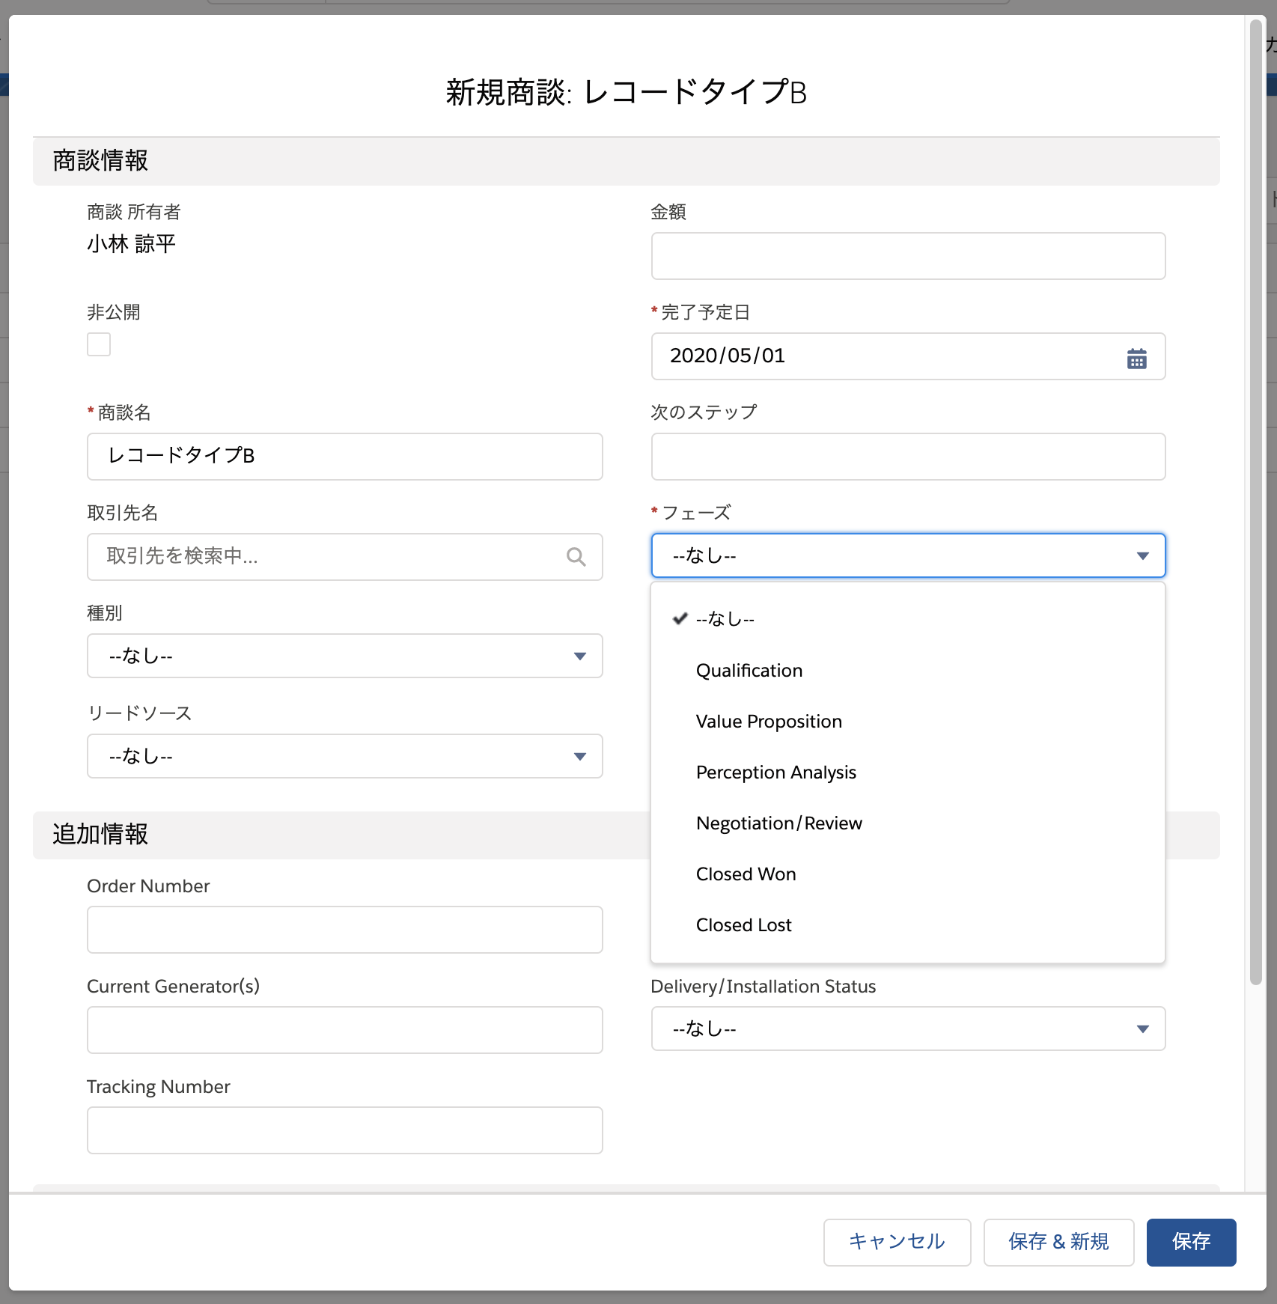Select Qualification from the phase list
This screenshot has height=1304, width=1277.
749,671
